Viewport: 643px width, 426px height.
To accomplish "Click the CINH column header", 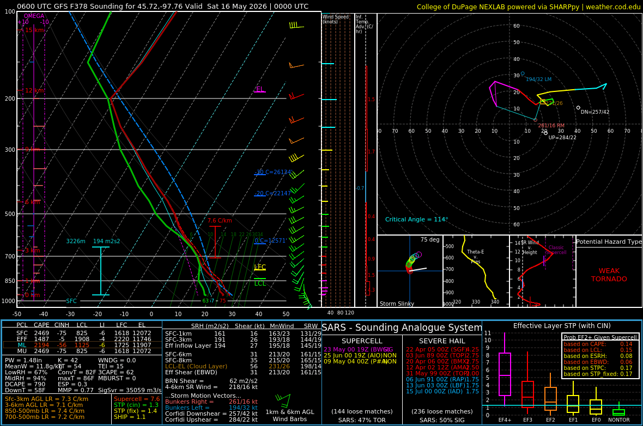I will (x=62, y=325).
